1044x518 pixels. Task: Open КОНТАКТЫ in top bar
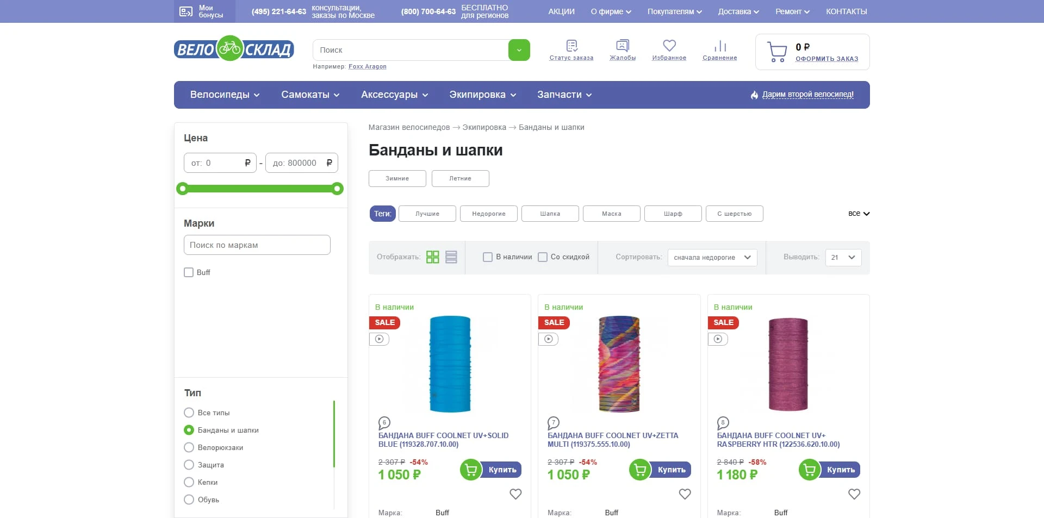[847, 11]
